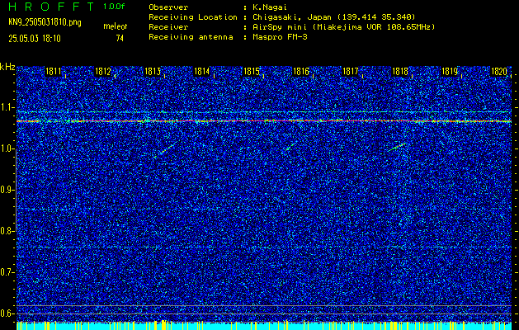The image size is (519, 330).
Task: Click the Receiving antenna label
Action: [x=191, y=37]
